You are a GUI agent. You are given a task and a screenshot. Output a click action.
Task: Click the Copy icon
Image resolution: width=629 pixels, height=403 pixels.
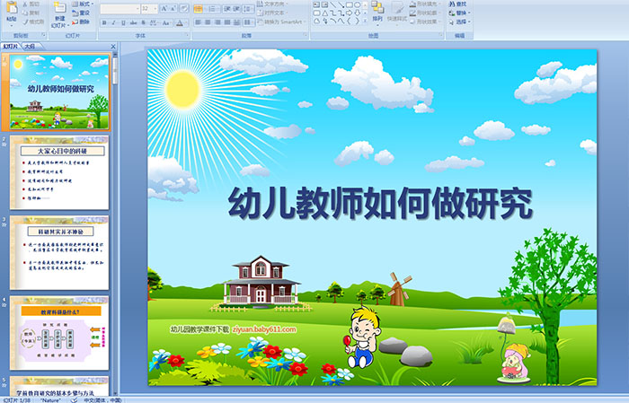(25, 13)
